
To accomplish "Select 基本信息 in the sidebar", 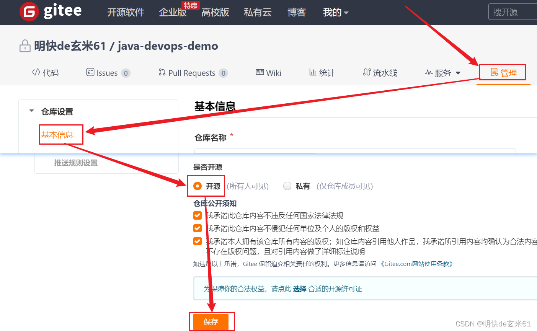I will click(x=57, y=135).
